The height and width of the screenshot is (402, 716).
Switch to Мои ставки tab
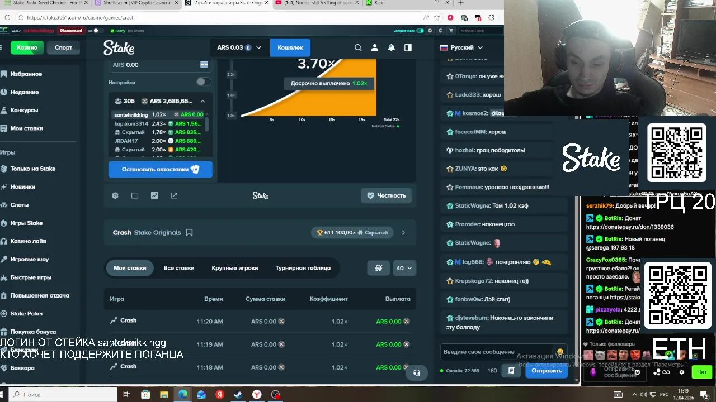click(x=130, y=268)
